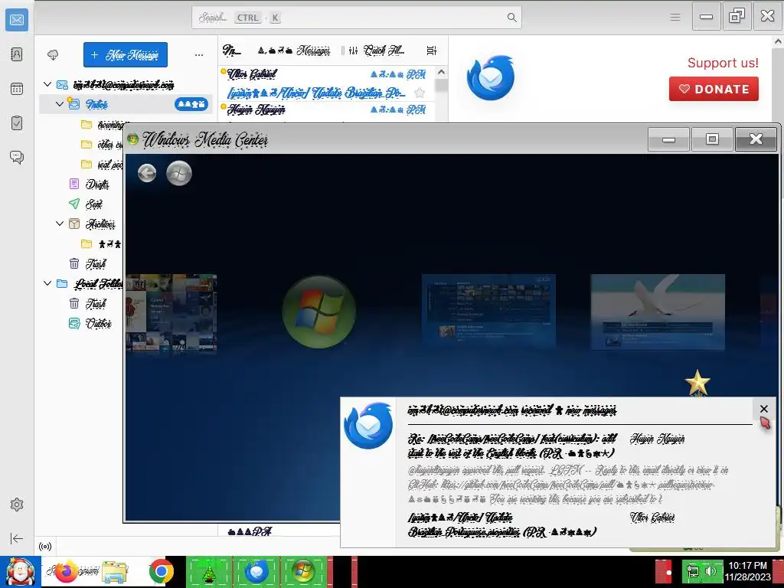
Task: Focus the global Search field
Action: [357, 18]
